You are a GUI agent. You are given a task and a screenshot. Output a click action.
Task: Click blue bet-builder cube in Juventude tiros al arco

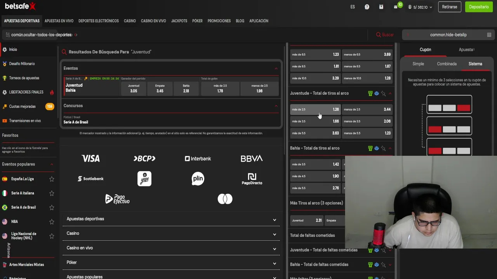(377, 93)
